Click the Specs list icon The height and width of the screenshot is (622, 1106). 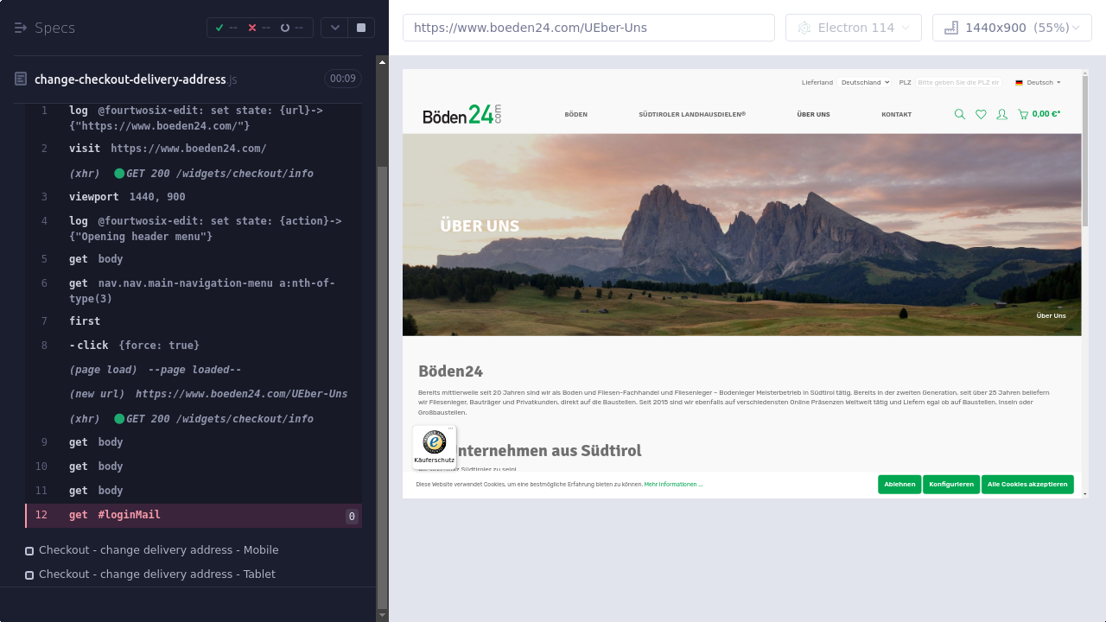pyautogui.click(x=21, y=28)
